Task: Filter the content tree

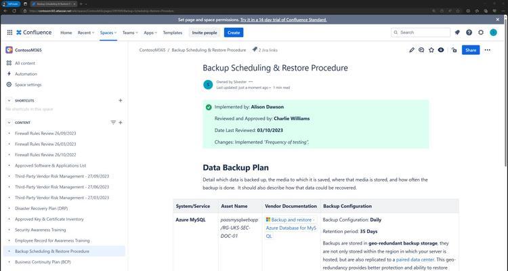Action: point(113,123)
